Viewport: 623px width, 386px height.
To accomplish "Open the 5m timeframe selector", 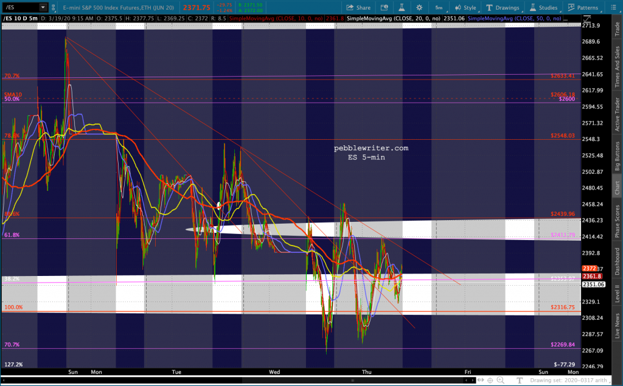I will (439, 7).
